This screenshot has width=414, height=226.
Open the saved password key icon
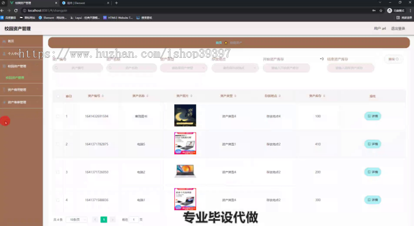[x=374, y=11]
